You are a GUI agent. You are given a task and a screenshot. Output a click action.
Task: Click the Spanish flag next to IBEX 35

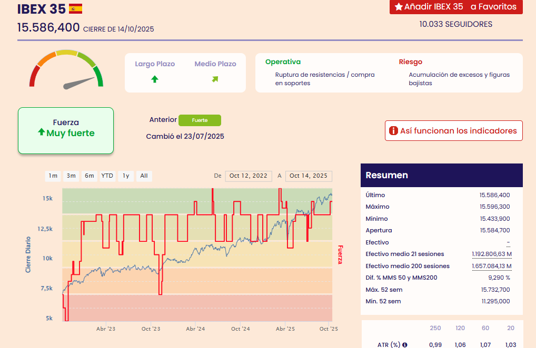click(75, 9)
